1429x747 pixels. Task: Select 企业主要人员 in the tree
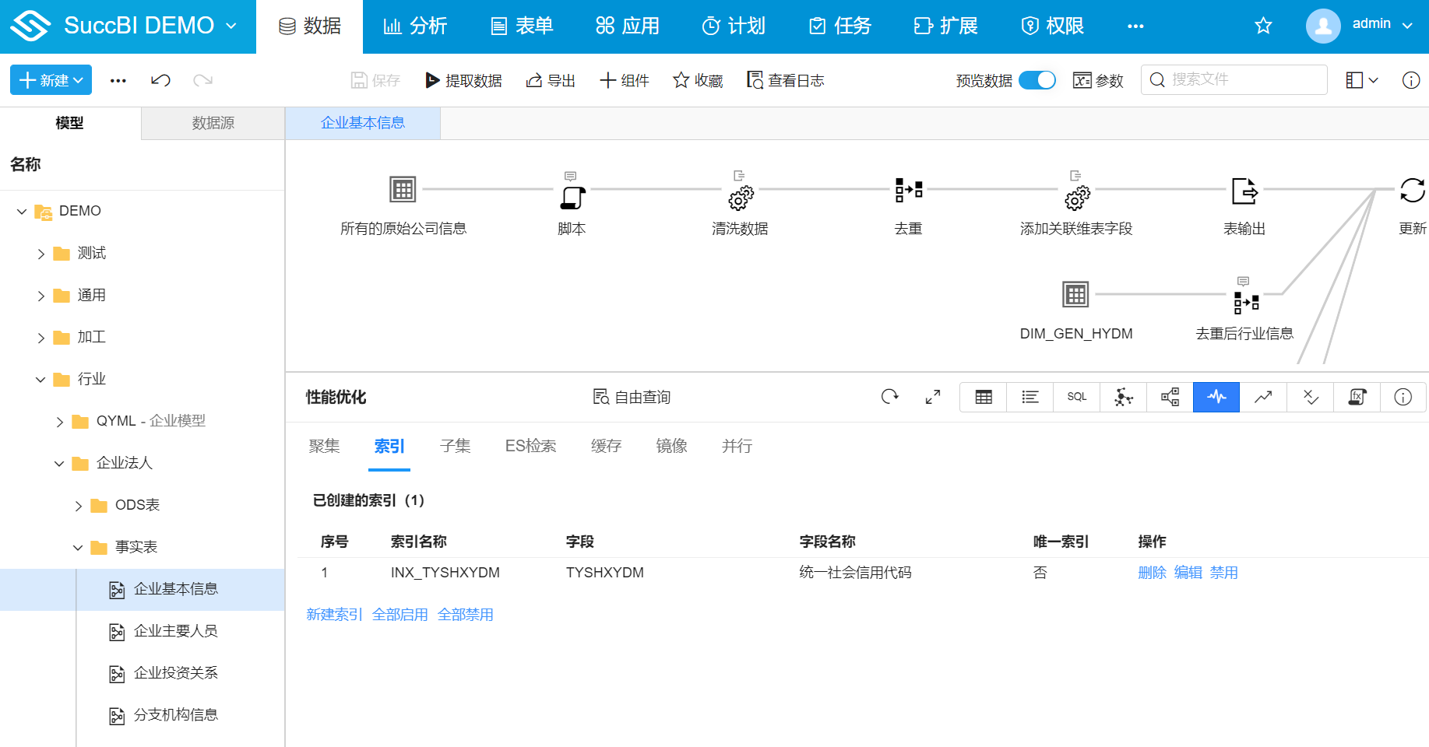pos(176,631)
